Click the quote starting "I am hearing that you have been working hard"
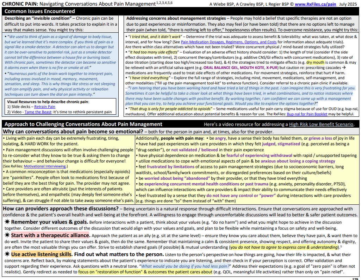The height and width of the screenshot is (280, 362). (240, 96)
